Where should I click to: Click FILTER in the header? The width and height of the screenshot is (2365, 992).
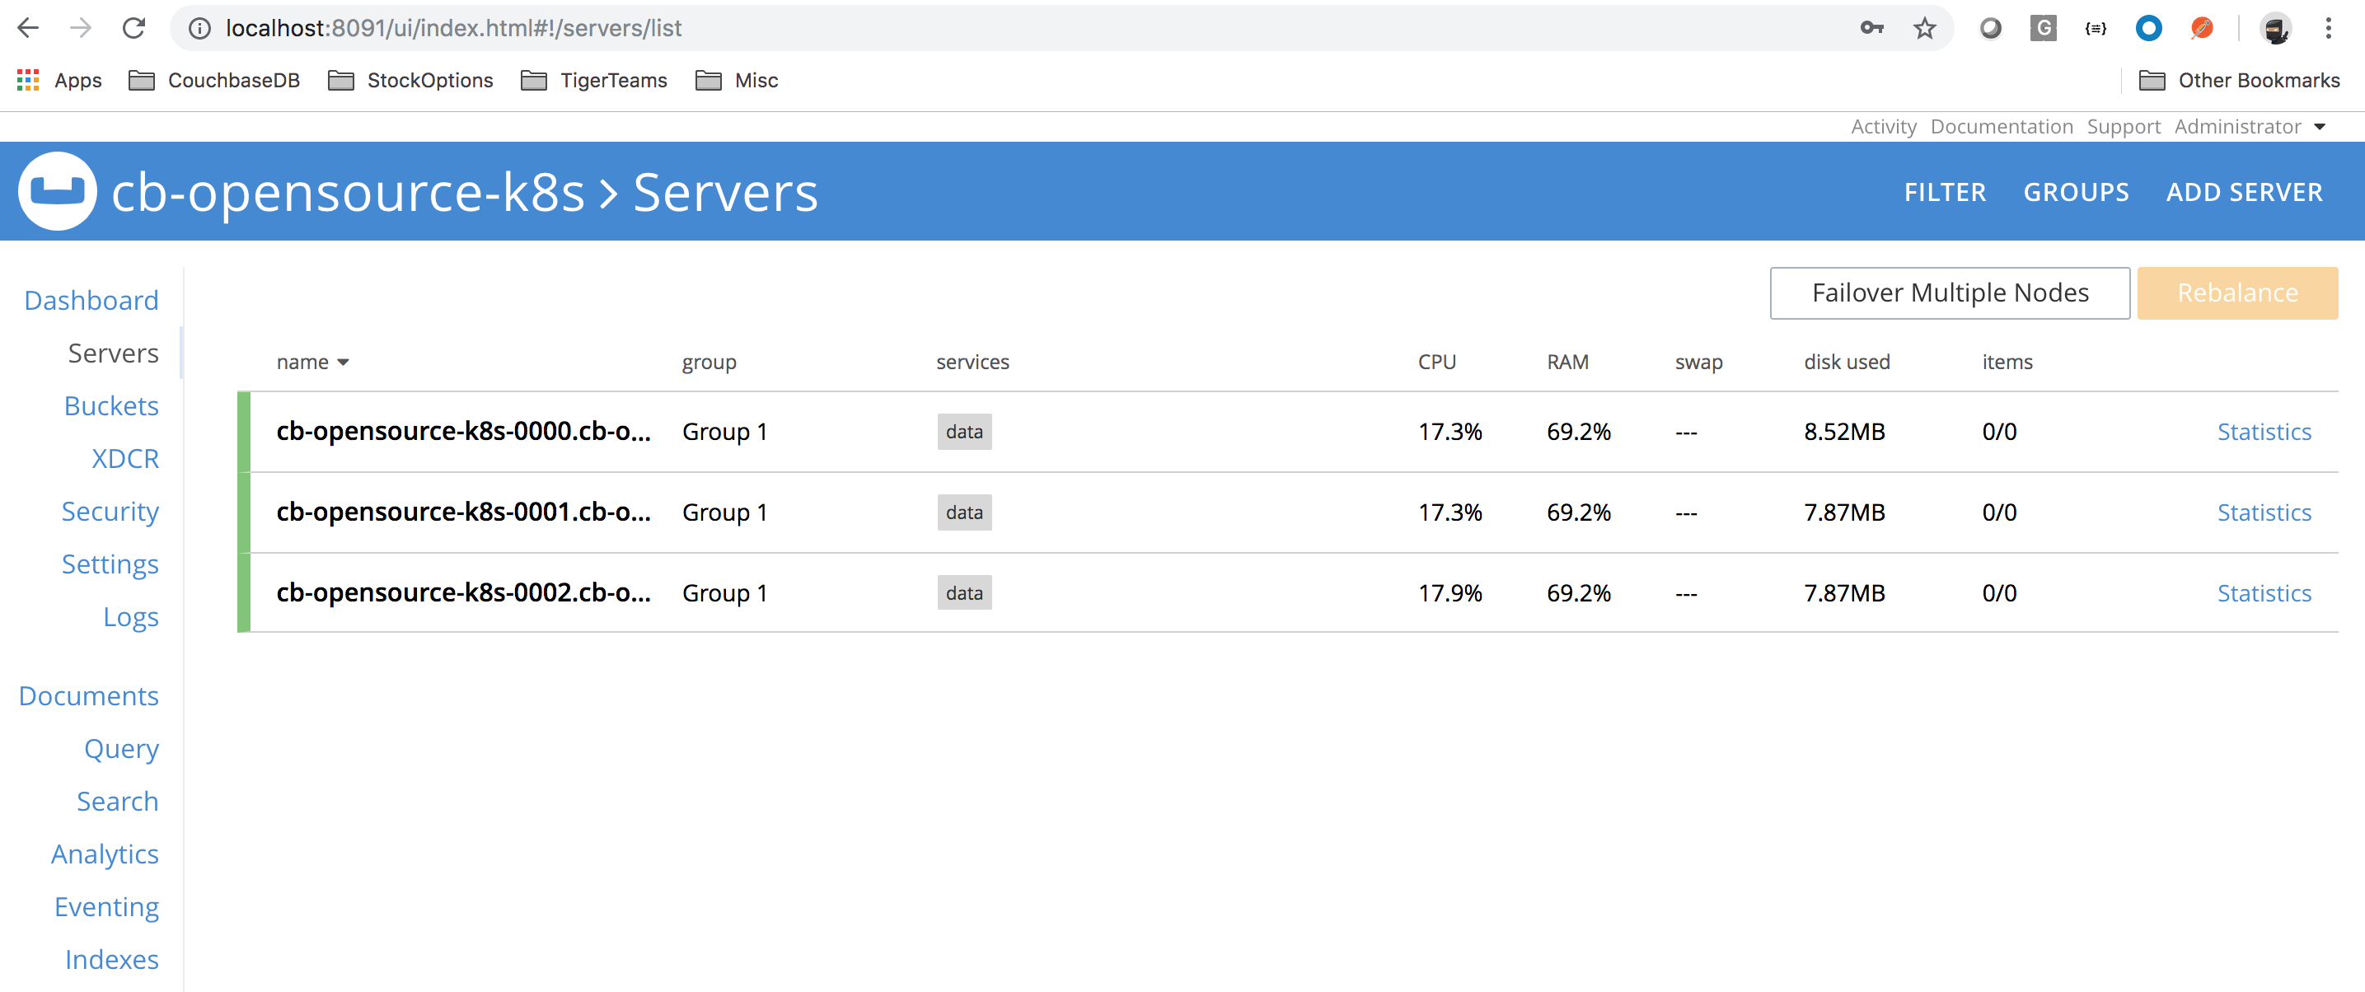click(1945, 192)
